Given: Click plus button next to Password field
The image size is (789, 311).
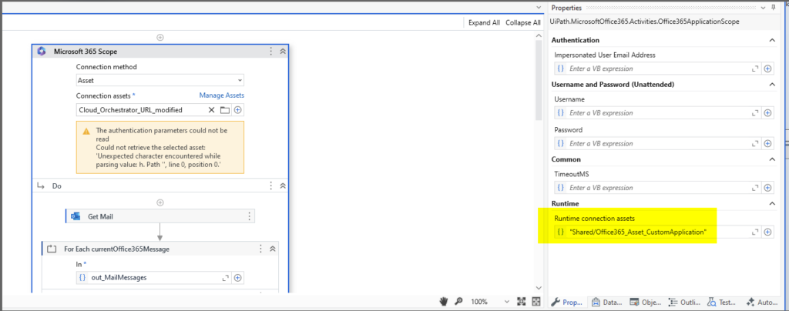Looking at the screenshot, I should coord(767,143).
